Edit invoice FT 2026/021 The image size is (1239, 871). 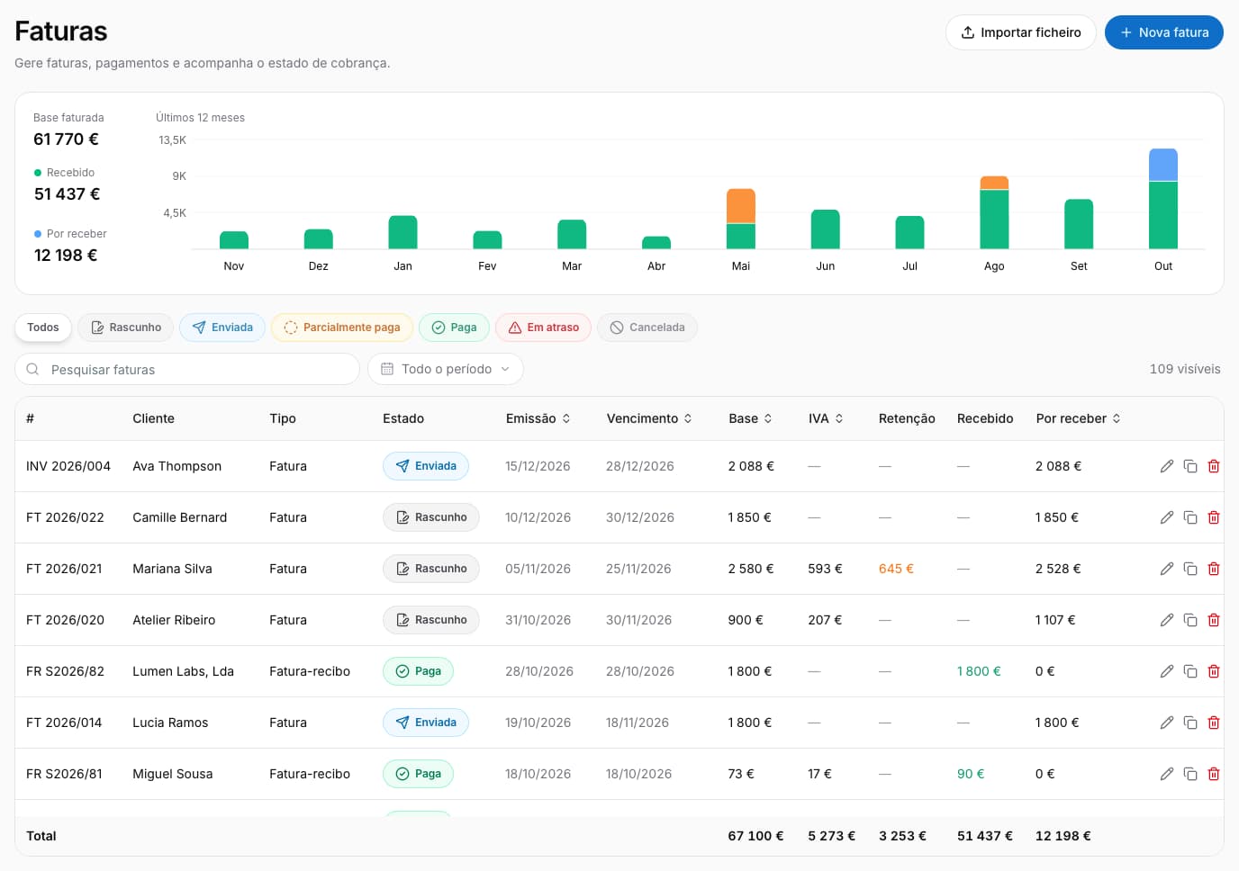click(x=1167, y=569)
